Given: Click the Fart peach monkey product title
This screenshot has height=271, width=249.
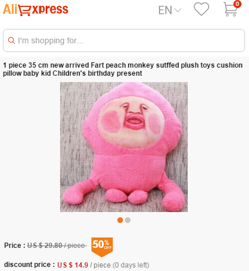Looking at the screenshot, I should pyautogui.click(x=122, y=69).
